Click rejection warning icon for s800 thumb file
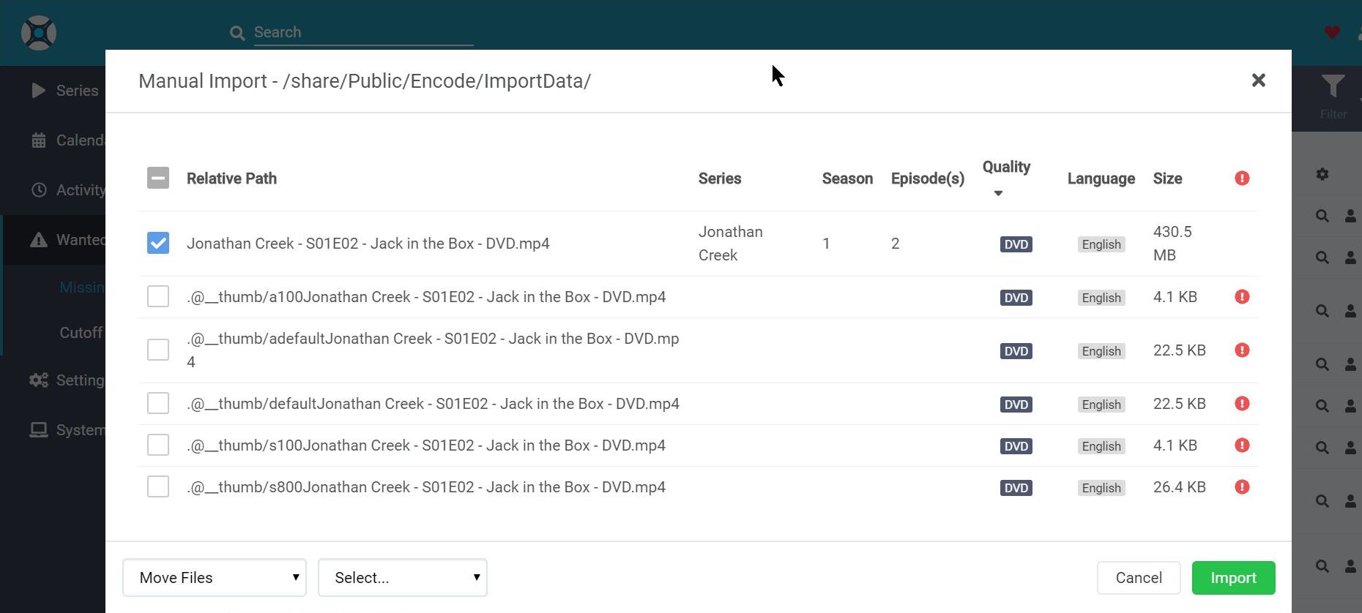 coord(1242,487)
